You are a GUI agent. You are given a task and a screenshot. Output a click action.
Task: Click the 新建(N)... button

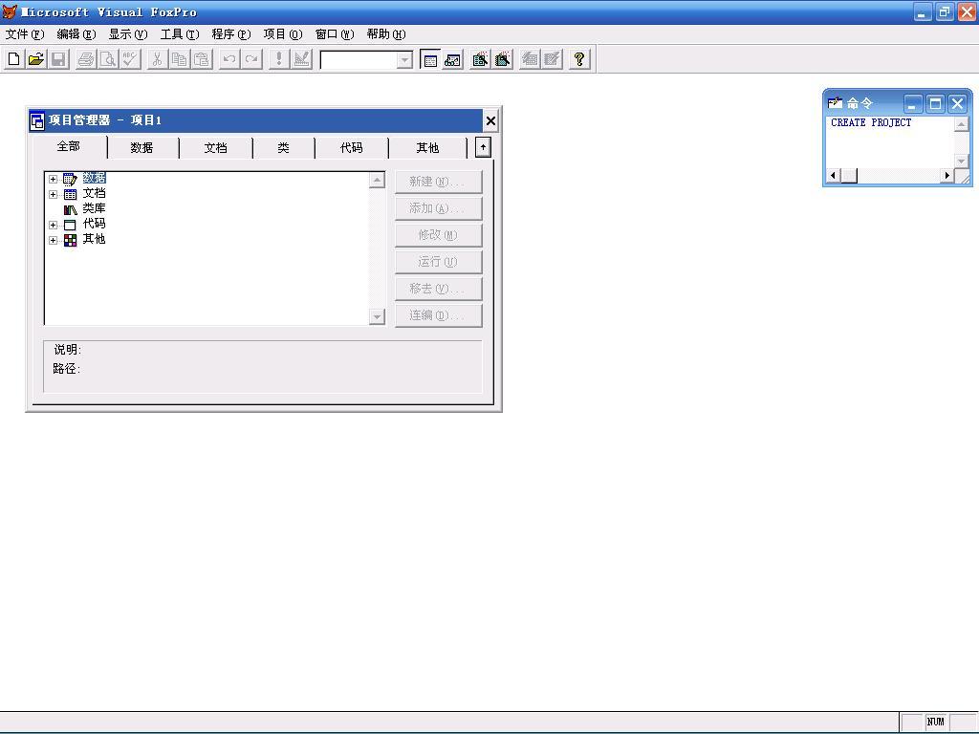coord(438,182)
